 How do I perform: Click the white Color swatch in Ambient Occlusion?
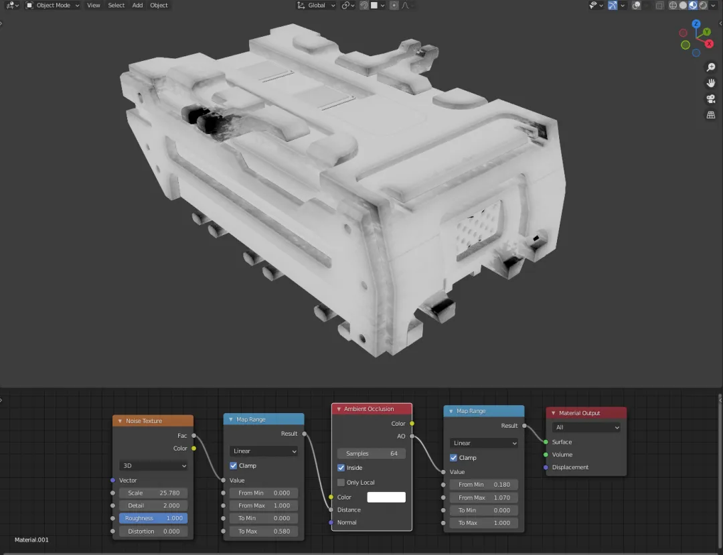[386, 497]
